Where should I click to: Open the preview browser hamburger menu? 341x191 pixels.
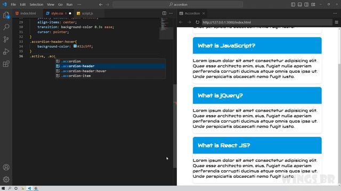[x=336, y=22]
